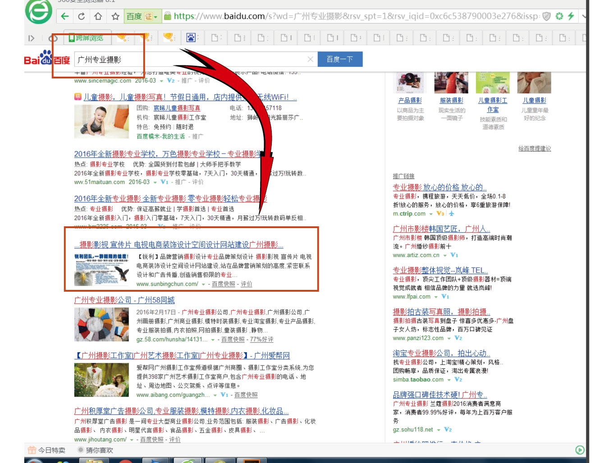Expand arrow next to www.sunbingchun.com/
Screen dimensions: 604x463
pyautogui.click(x=203, y=284)
